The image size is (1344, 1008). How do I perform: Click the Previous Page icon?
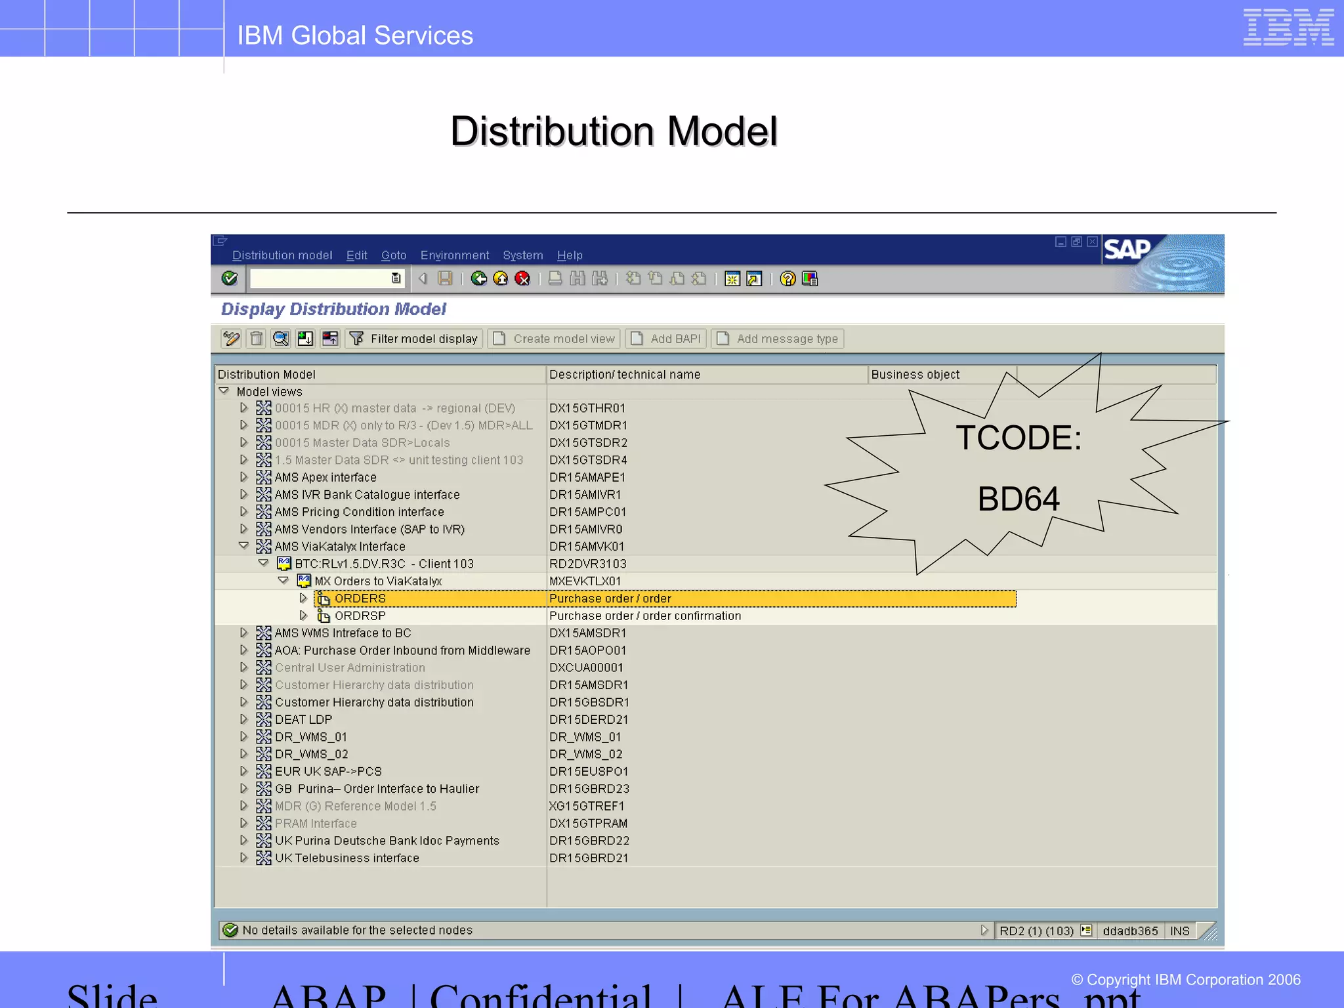tap(655, 279)
